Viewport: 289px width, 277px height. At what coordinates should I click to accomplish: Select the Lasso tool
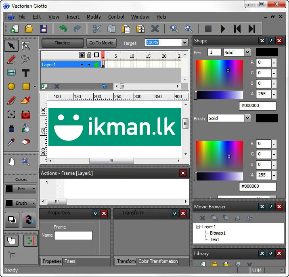(25, 59)
